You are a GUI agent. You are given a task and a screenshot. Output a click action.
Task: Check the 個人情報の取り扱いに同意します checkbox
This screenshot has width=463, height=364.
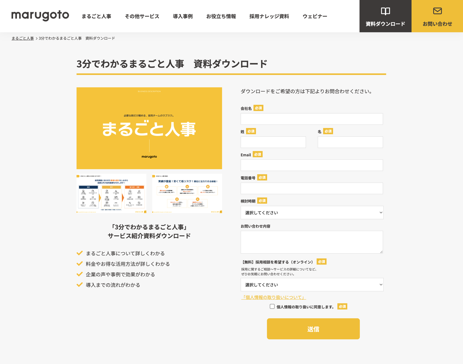272,306
